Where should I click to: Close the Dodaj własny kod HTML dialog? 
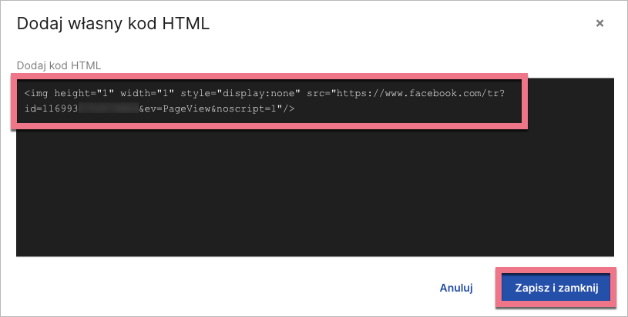(599, 24)
